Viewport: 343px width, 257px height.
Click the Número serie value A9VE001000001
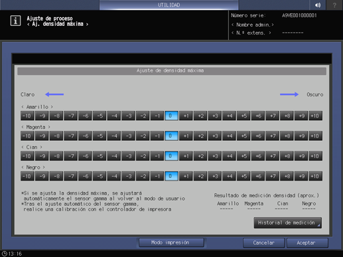click(299, 15)
